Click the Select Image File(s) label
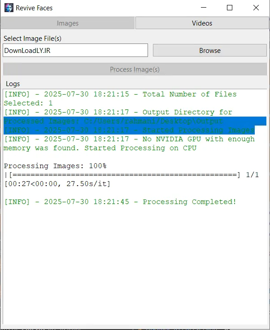Screen dimensions: 270x330 32,39
